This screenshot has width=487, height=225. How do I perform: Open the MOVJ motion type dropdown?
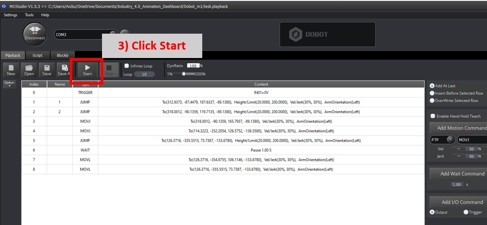click(x=472, y=140)
